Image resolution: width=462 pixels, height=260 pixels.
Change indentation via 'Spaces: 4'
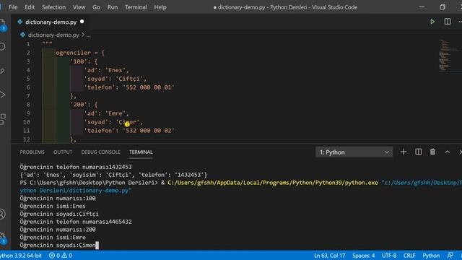[x=363, y=256]
